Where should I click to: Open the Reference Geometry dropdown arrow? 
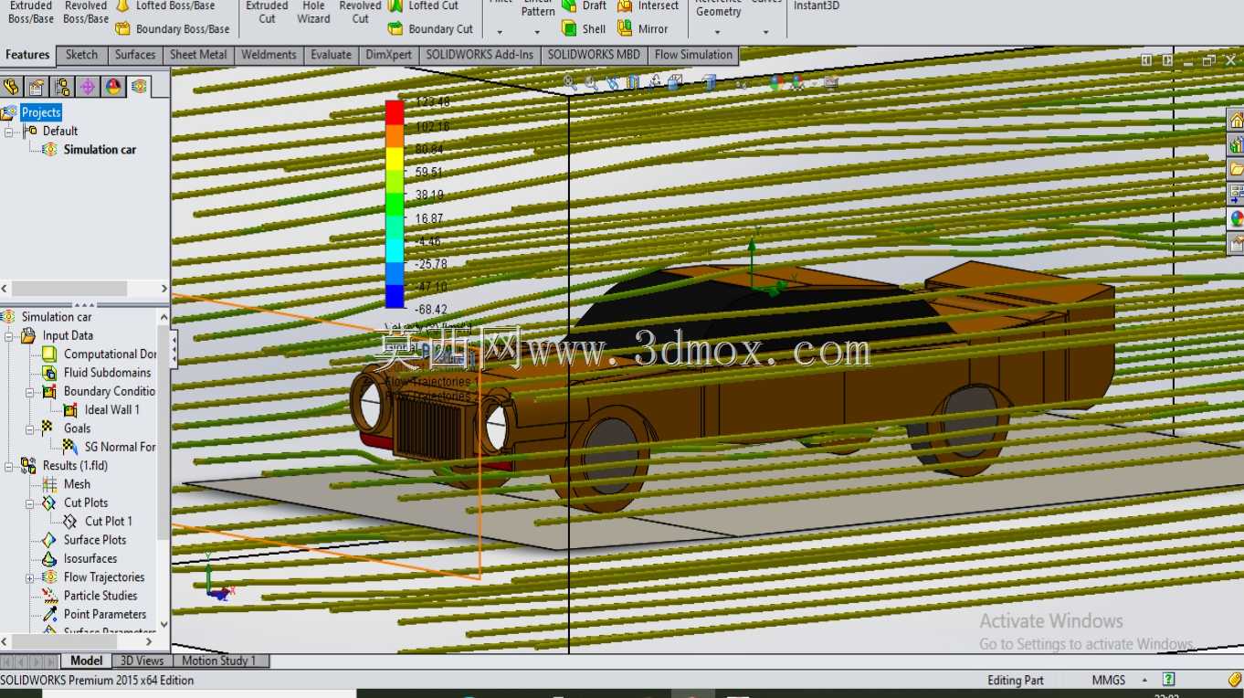(717, 32)
